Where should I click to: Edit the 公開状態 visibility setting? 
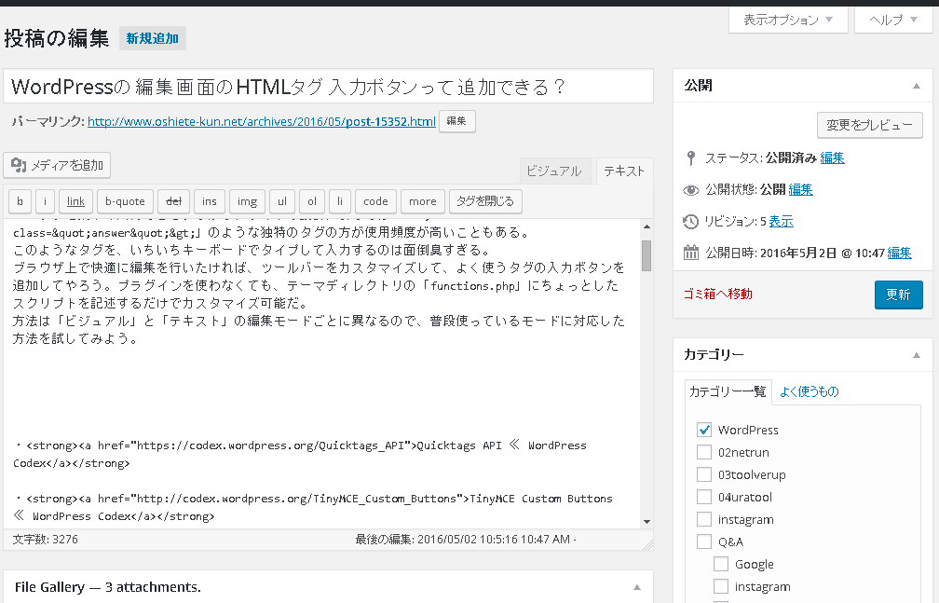[801, 190]
